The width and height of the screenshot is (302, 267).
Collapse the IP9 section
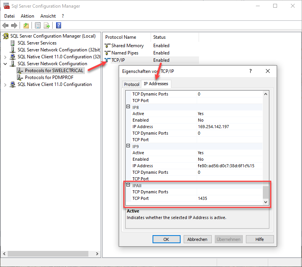coord(128,146)
